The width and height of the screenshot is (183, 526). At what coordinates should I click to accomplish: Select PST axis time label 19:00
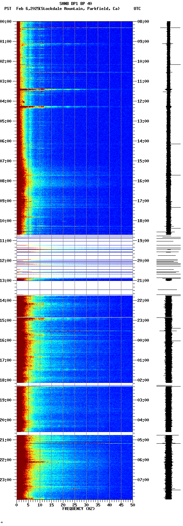(x=6, y=400)
